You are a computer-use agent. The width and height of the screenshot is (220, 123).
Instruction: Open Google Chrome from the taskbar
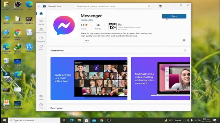coord(101,120)
